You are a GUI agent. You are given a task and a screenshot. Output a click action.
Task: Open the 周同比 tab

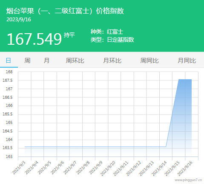tap(149, 60)
